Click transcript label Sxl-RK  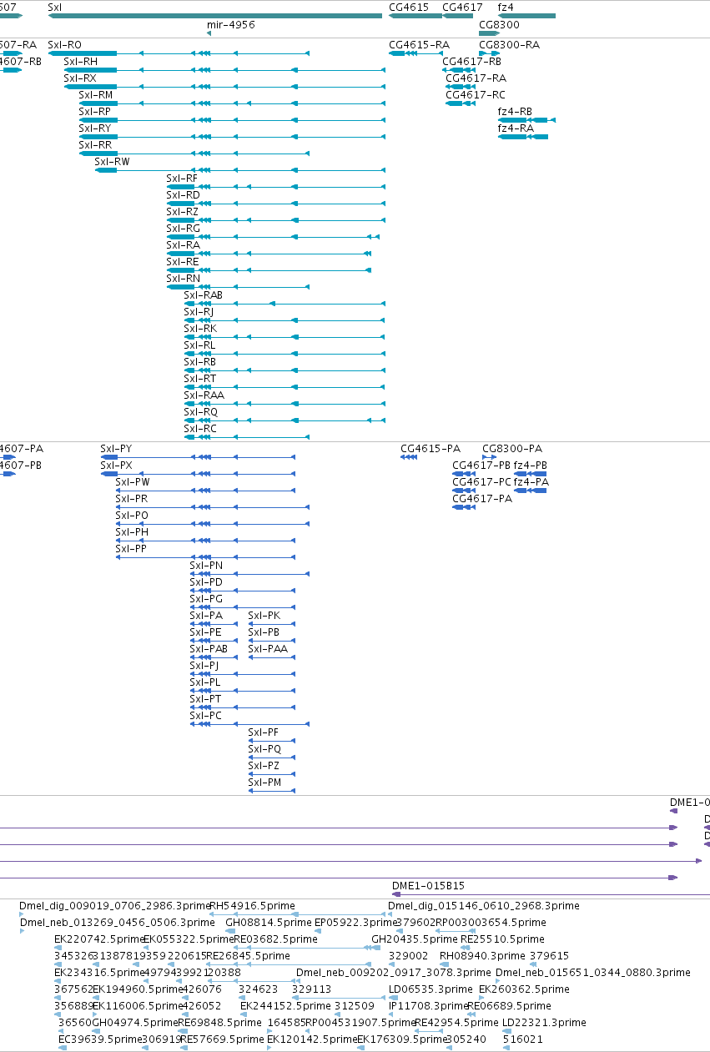[200, 329]
